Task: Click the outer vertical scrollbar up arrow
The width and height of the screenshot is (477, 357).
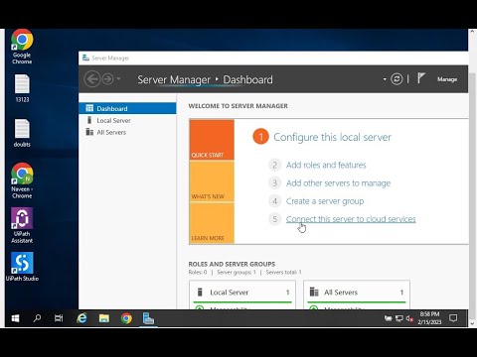Action: click(x=472, y=32)
